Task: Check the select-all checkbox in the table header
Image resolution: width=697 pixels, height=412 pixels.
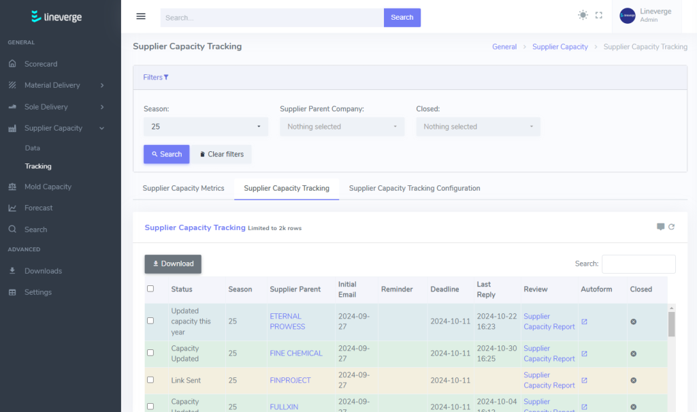Action: pos(150,289)
